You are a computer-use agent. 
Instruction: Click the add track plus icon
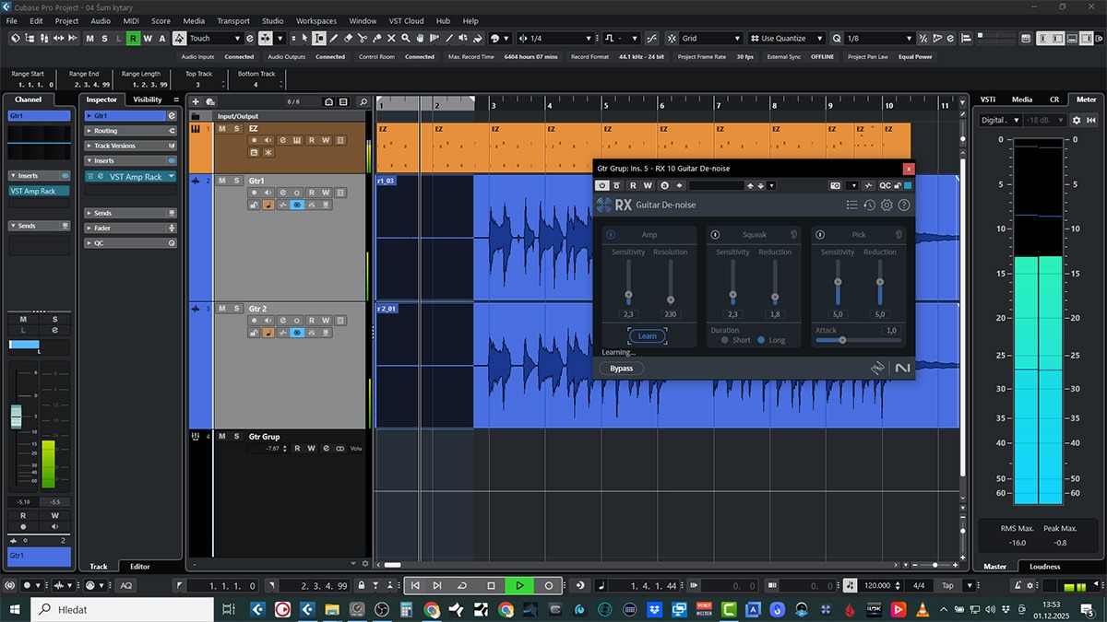pyautogui.click(x=196, y=101)
